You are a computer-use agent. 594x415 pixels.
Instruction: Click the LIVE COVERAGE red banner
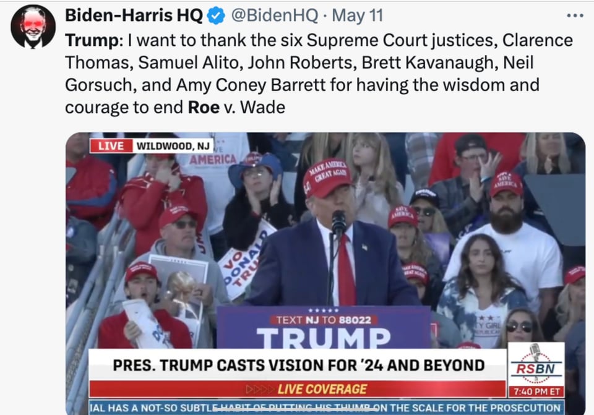point(298,389)
